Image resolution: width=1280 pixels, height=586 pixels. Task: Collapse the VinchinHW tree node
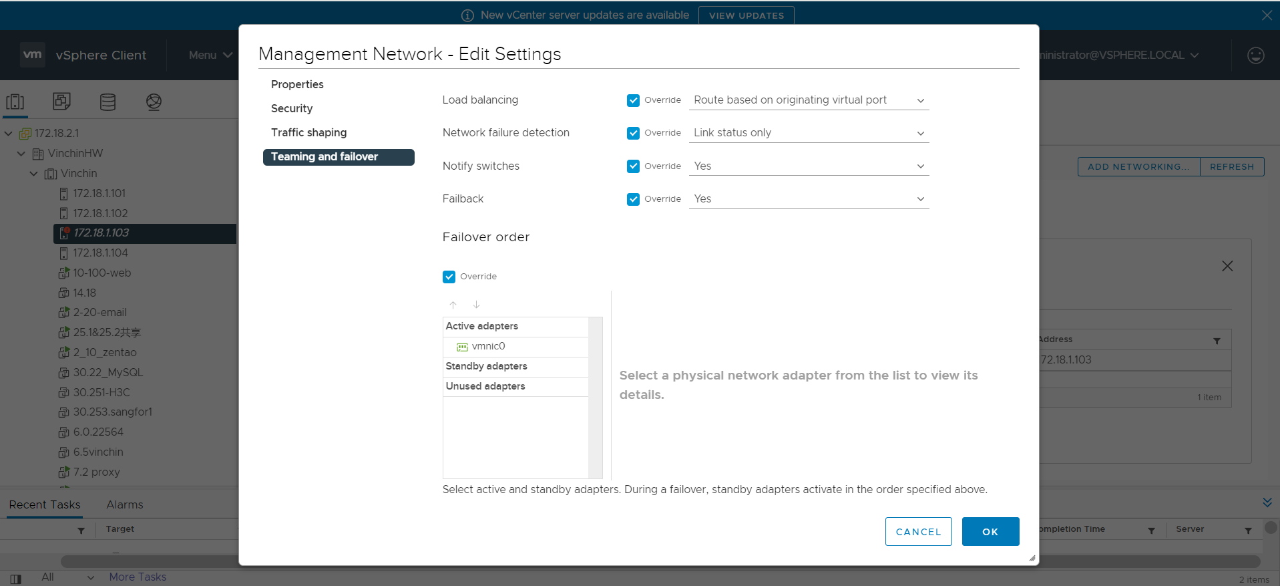(x=21, y=154)
